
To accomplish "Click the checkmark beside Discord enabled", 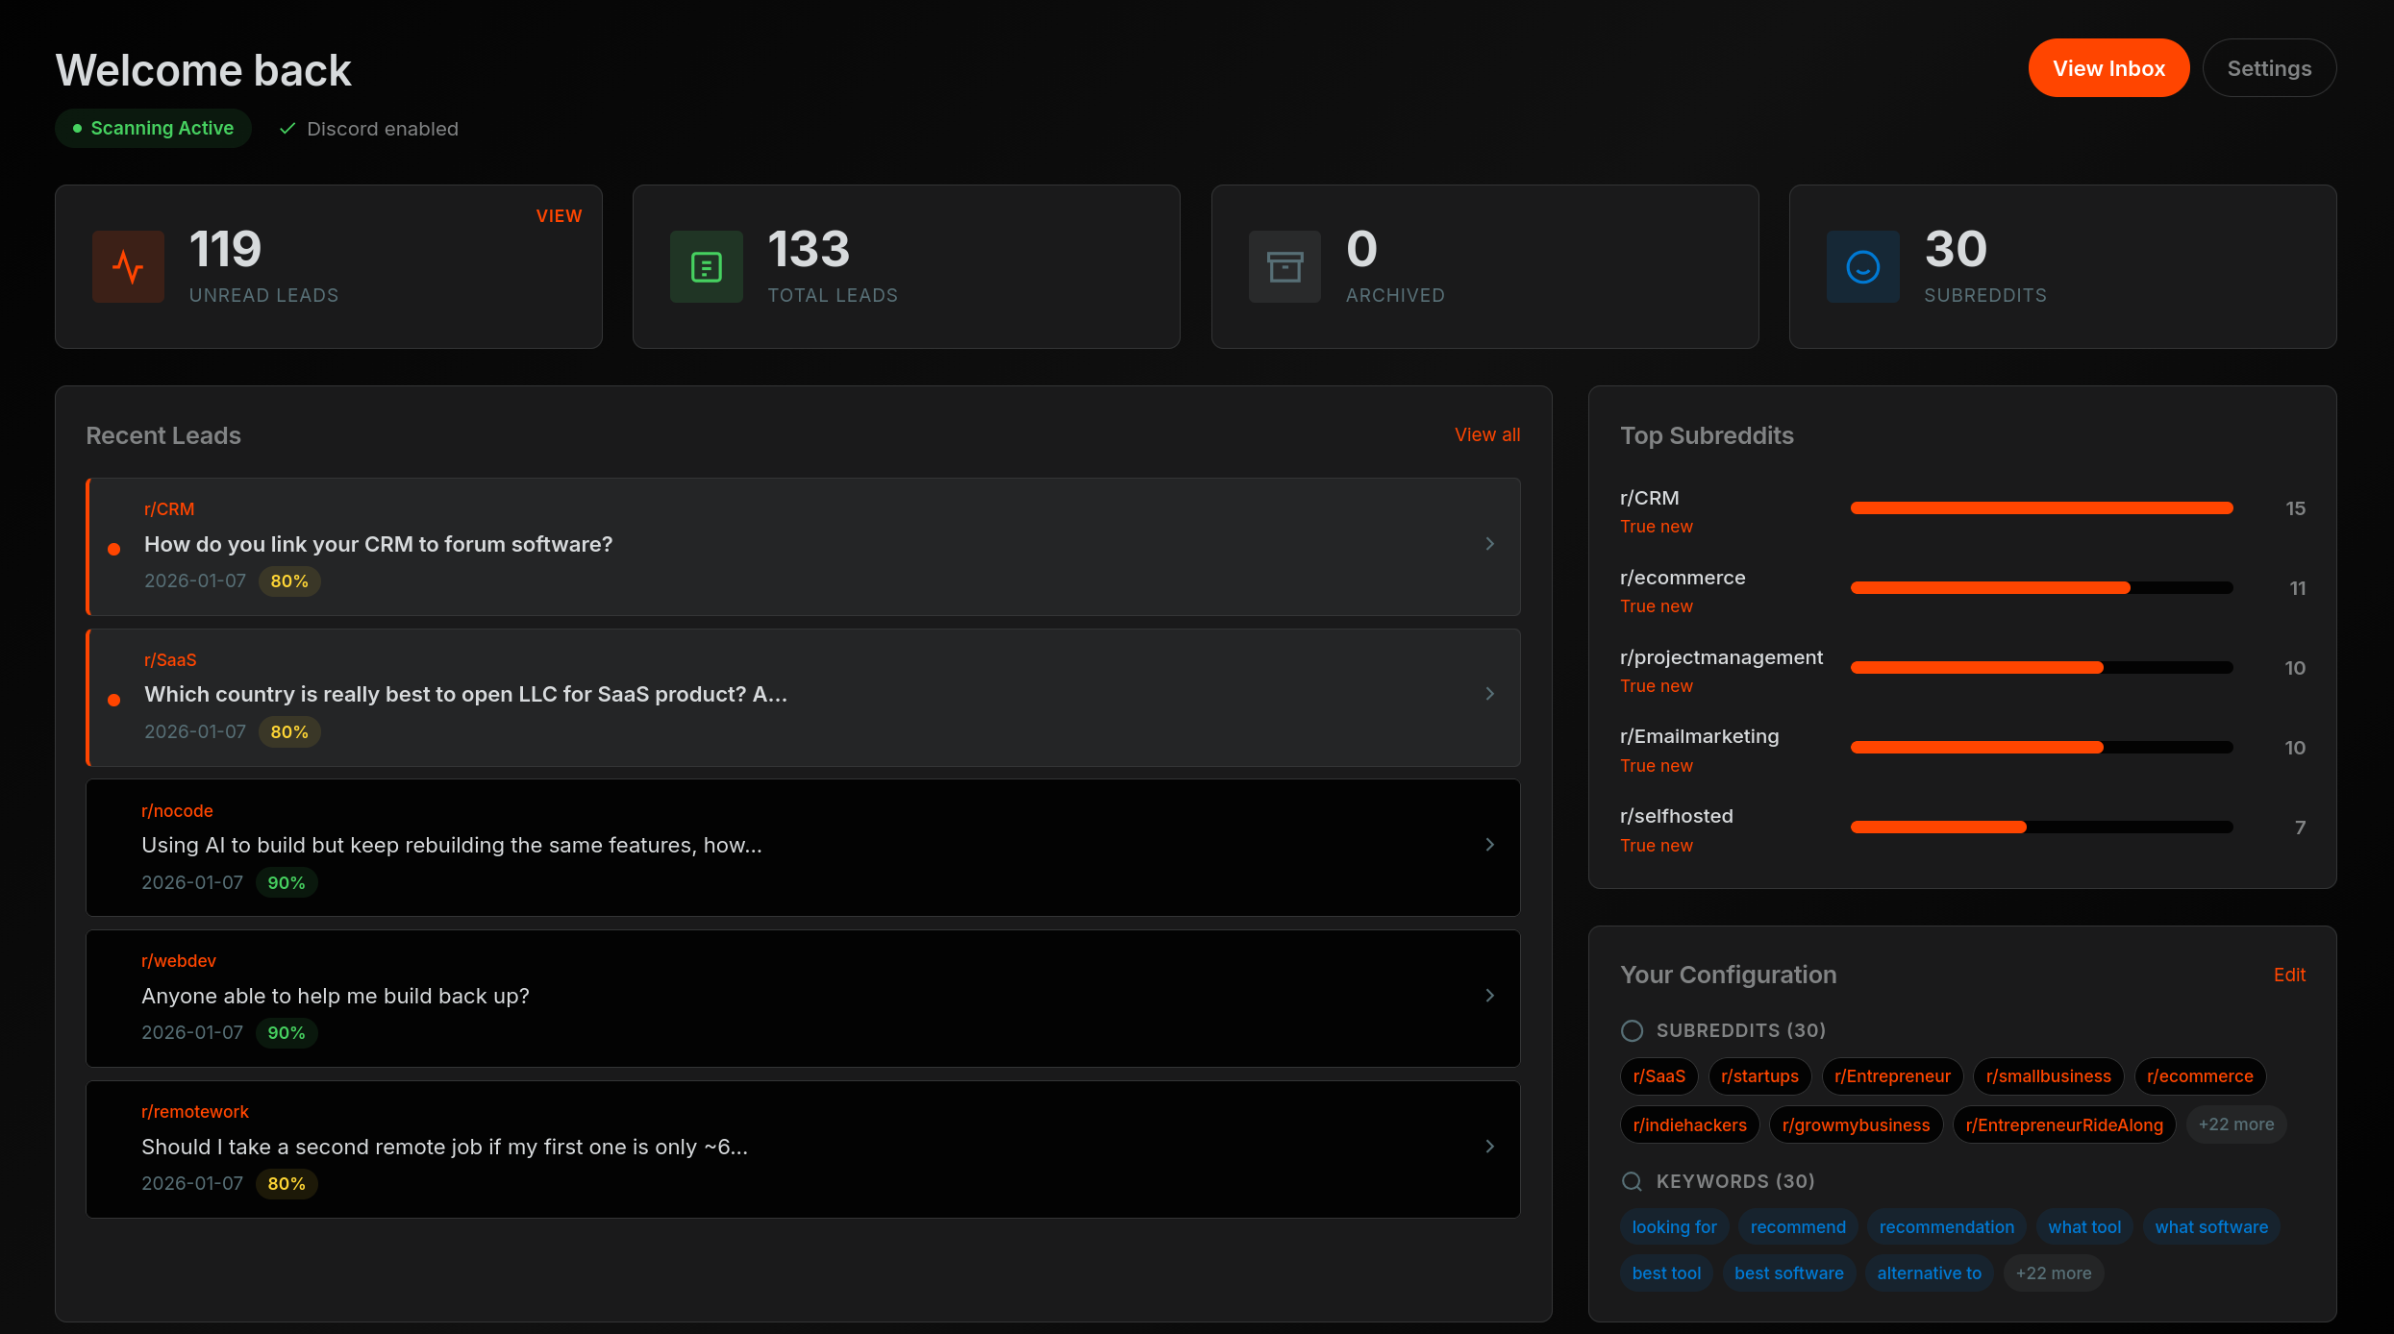I will point(287,128).
